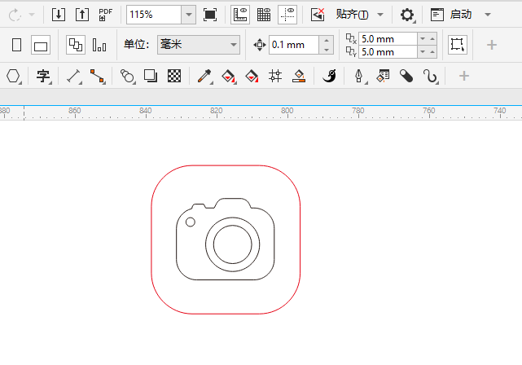The width and height of the screenshot is (522, 365).
Task: Click duplicate distance Y 5.0 mm field
Action: click(388, 52)
